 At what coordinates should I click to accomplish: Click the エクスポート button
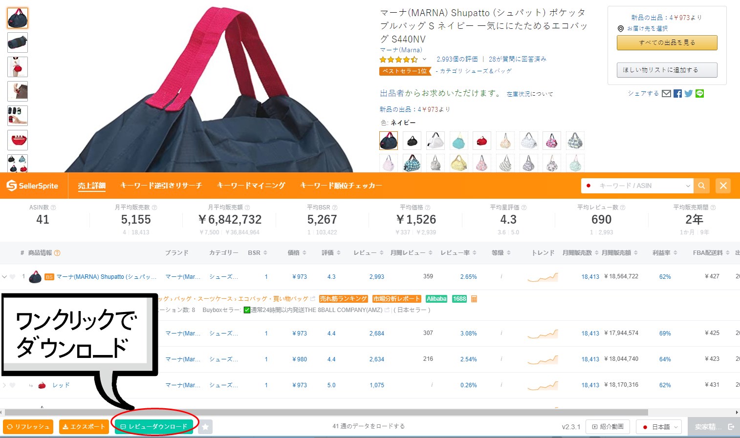84,427
